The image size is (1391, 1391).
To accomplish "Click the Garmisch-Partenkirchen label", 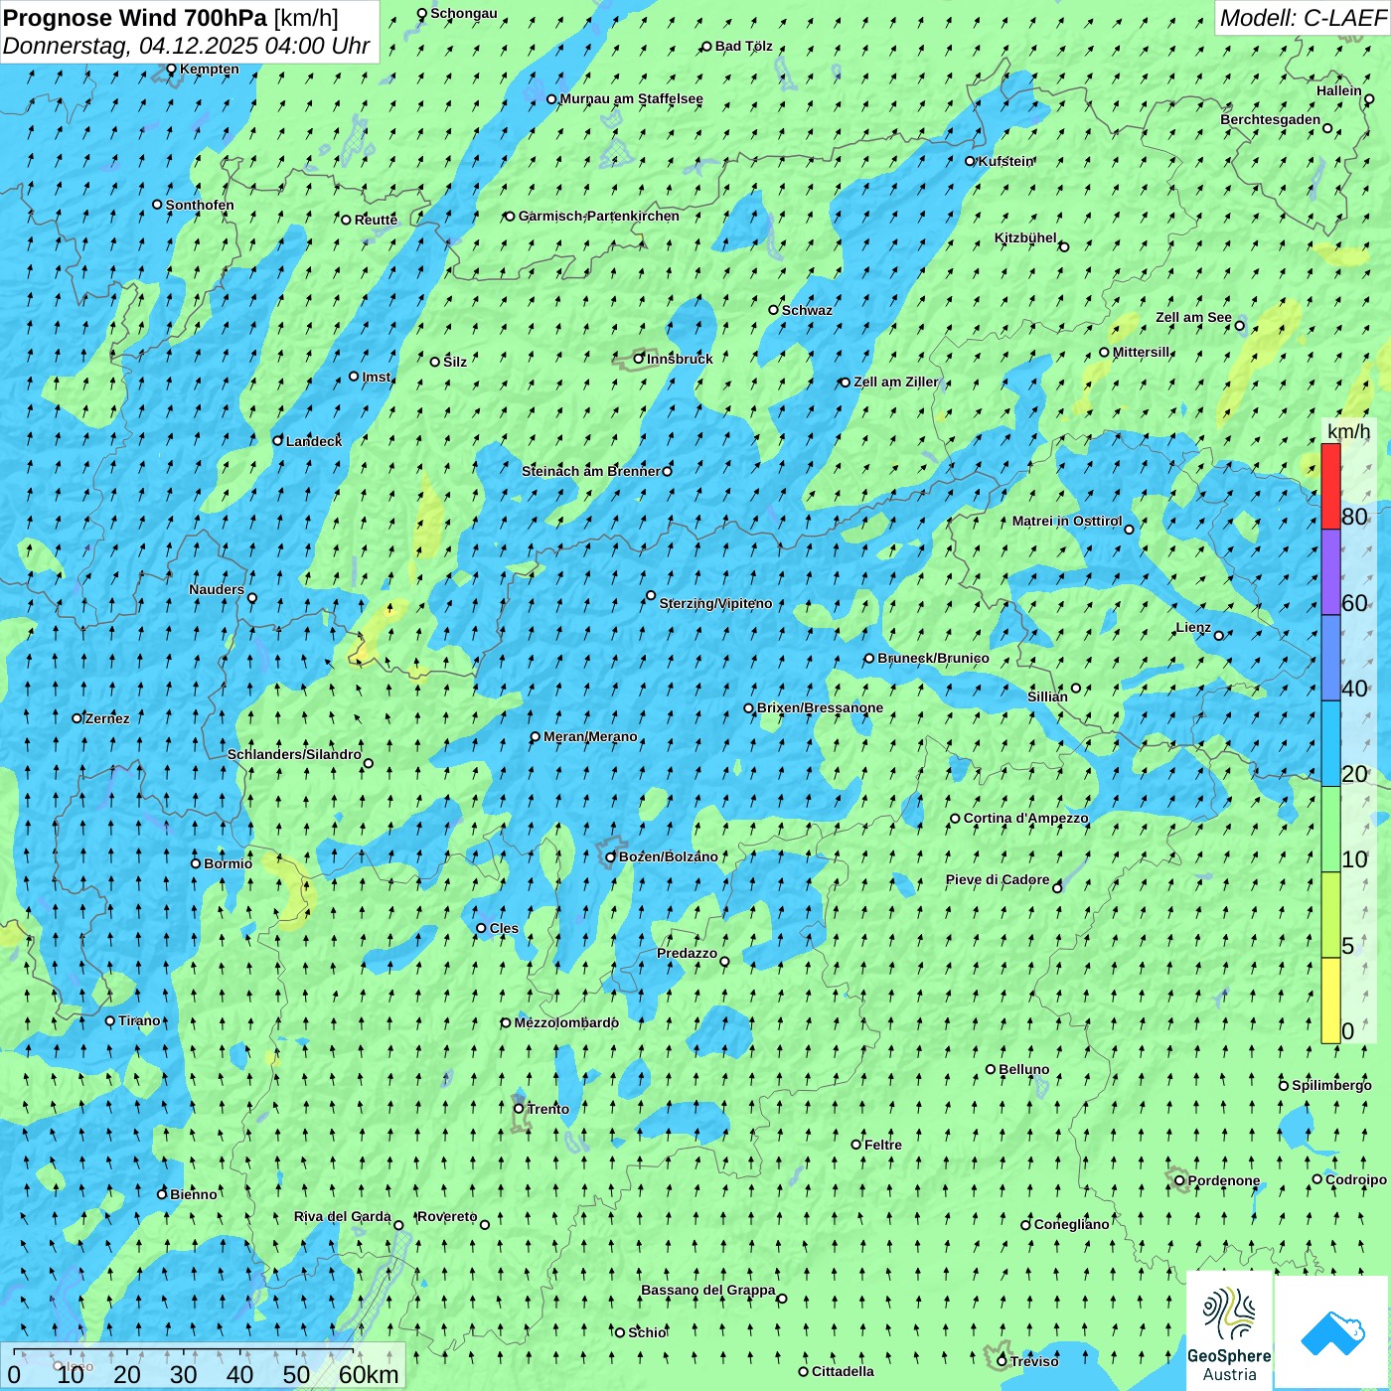I will [x=599, y=216].
